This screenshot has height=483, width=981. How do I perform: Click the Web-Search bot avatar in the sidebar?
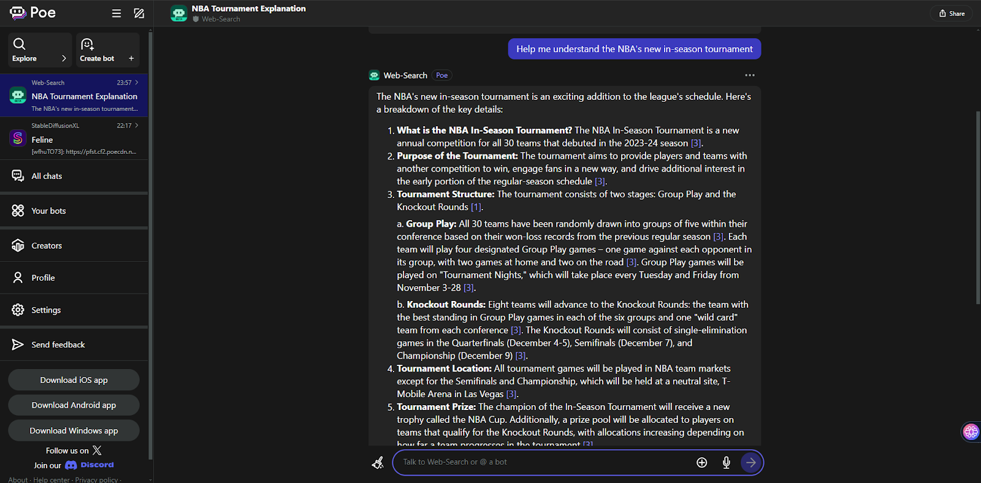(18, 96)
